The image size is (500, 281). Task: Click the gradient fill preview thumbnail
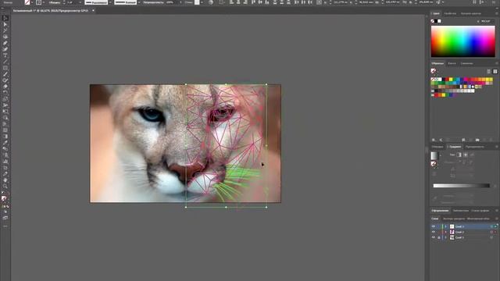434,155
